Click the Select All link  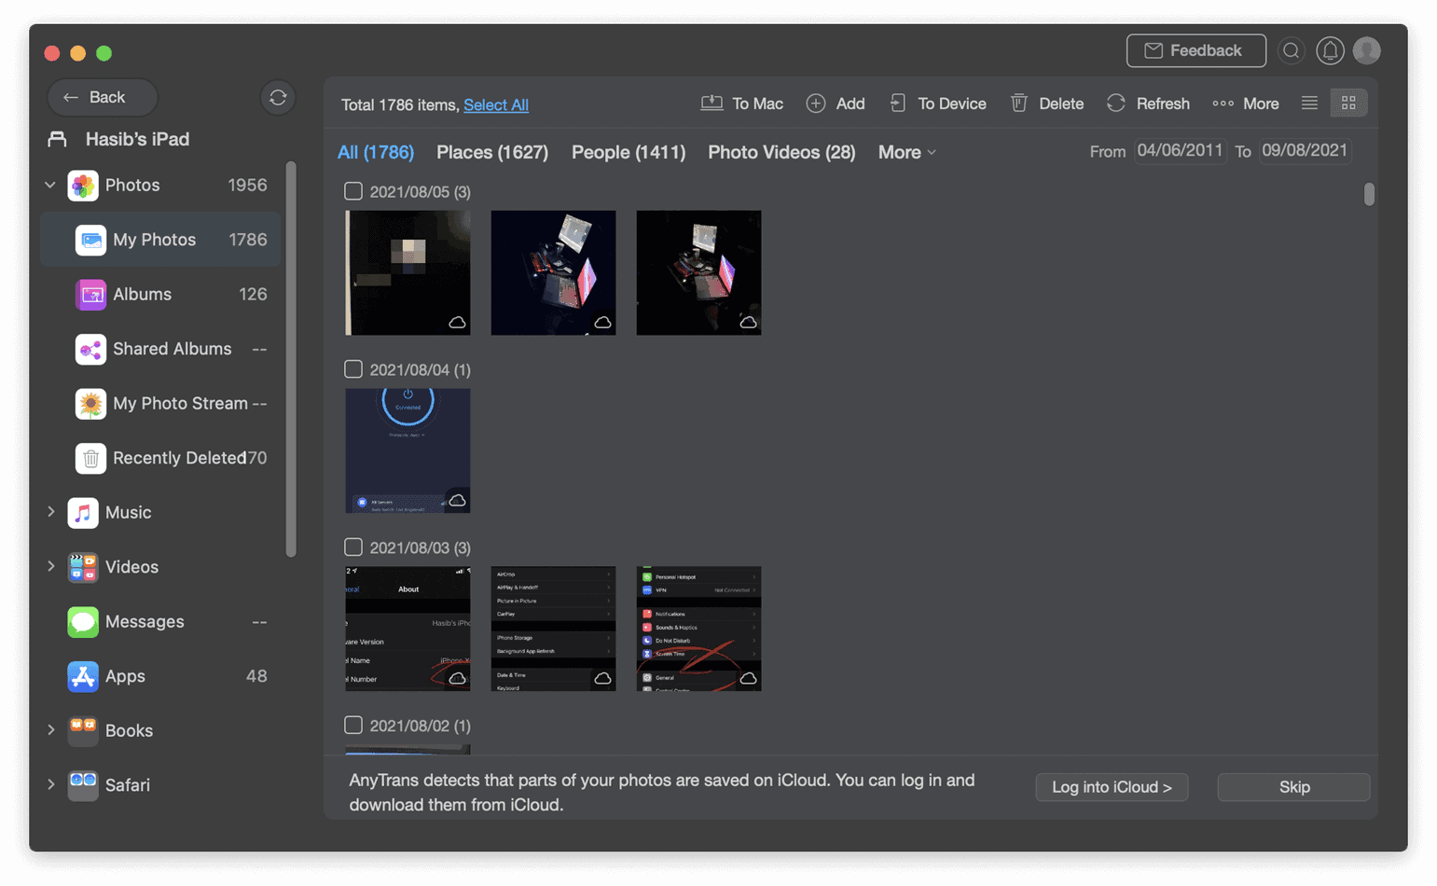click(x=496, y=104)
